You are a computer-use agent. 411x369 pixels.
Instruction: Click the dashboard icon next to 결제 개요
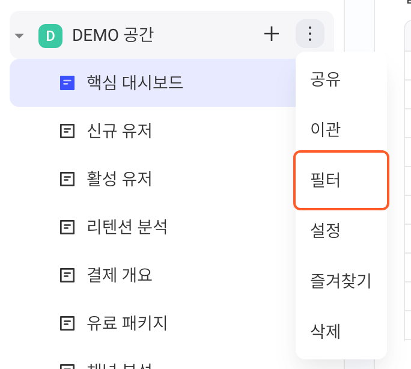67,275
